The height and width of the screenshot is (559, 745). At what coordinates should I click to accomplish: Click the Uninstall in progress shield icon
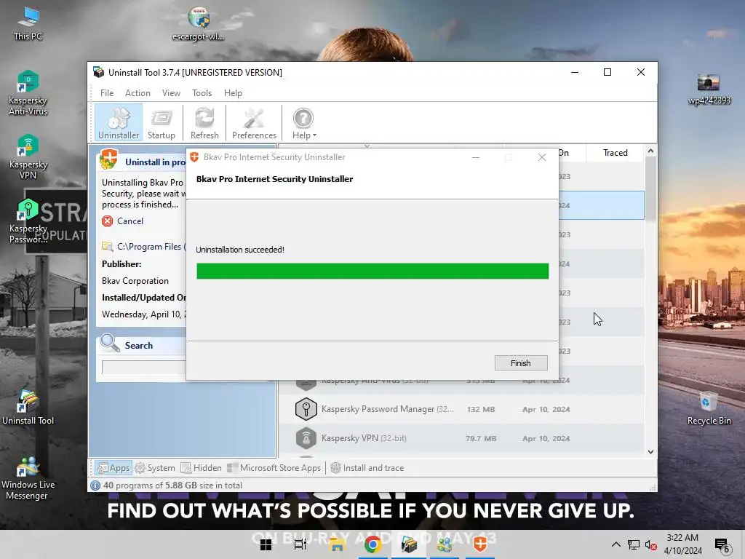109,159
